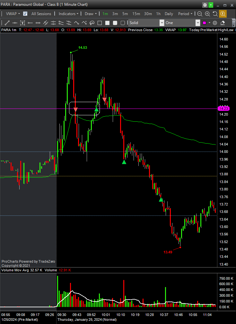Reset chart zoom with circular arrow
The width and height of the screenshot is (236, 324).
215,14
